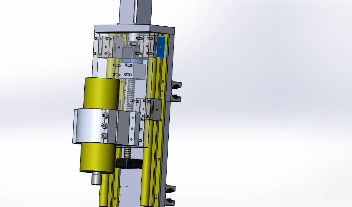The image size is (352, 207).
Task: Select the gray vertical column above top plate
Action: tap(135, 12)
